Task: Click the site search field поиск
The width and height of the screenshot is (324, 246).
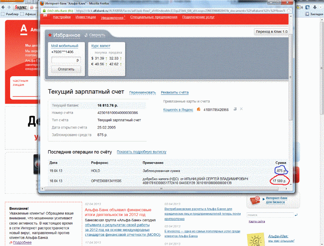Action: (x=270, y=215)
